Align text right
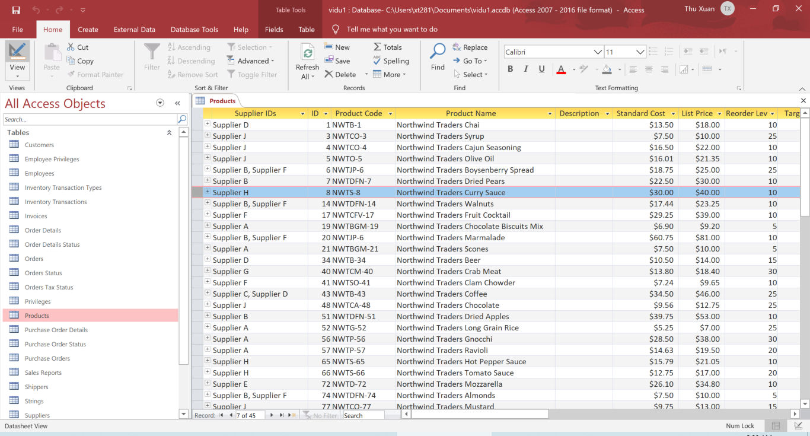Screen dimensions: 810x436 [x=664, y=69]
